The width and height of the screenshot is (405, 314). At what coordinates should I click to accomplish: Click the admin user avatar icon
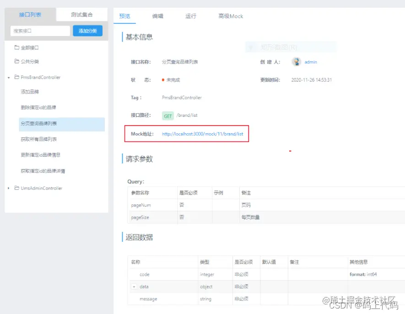click(297, 62)
